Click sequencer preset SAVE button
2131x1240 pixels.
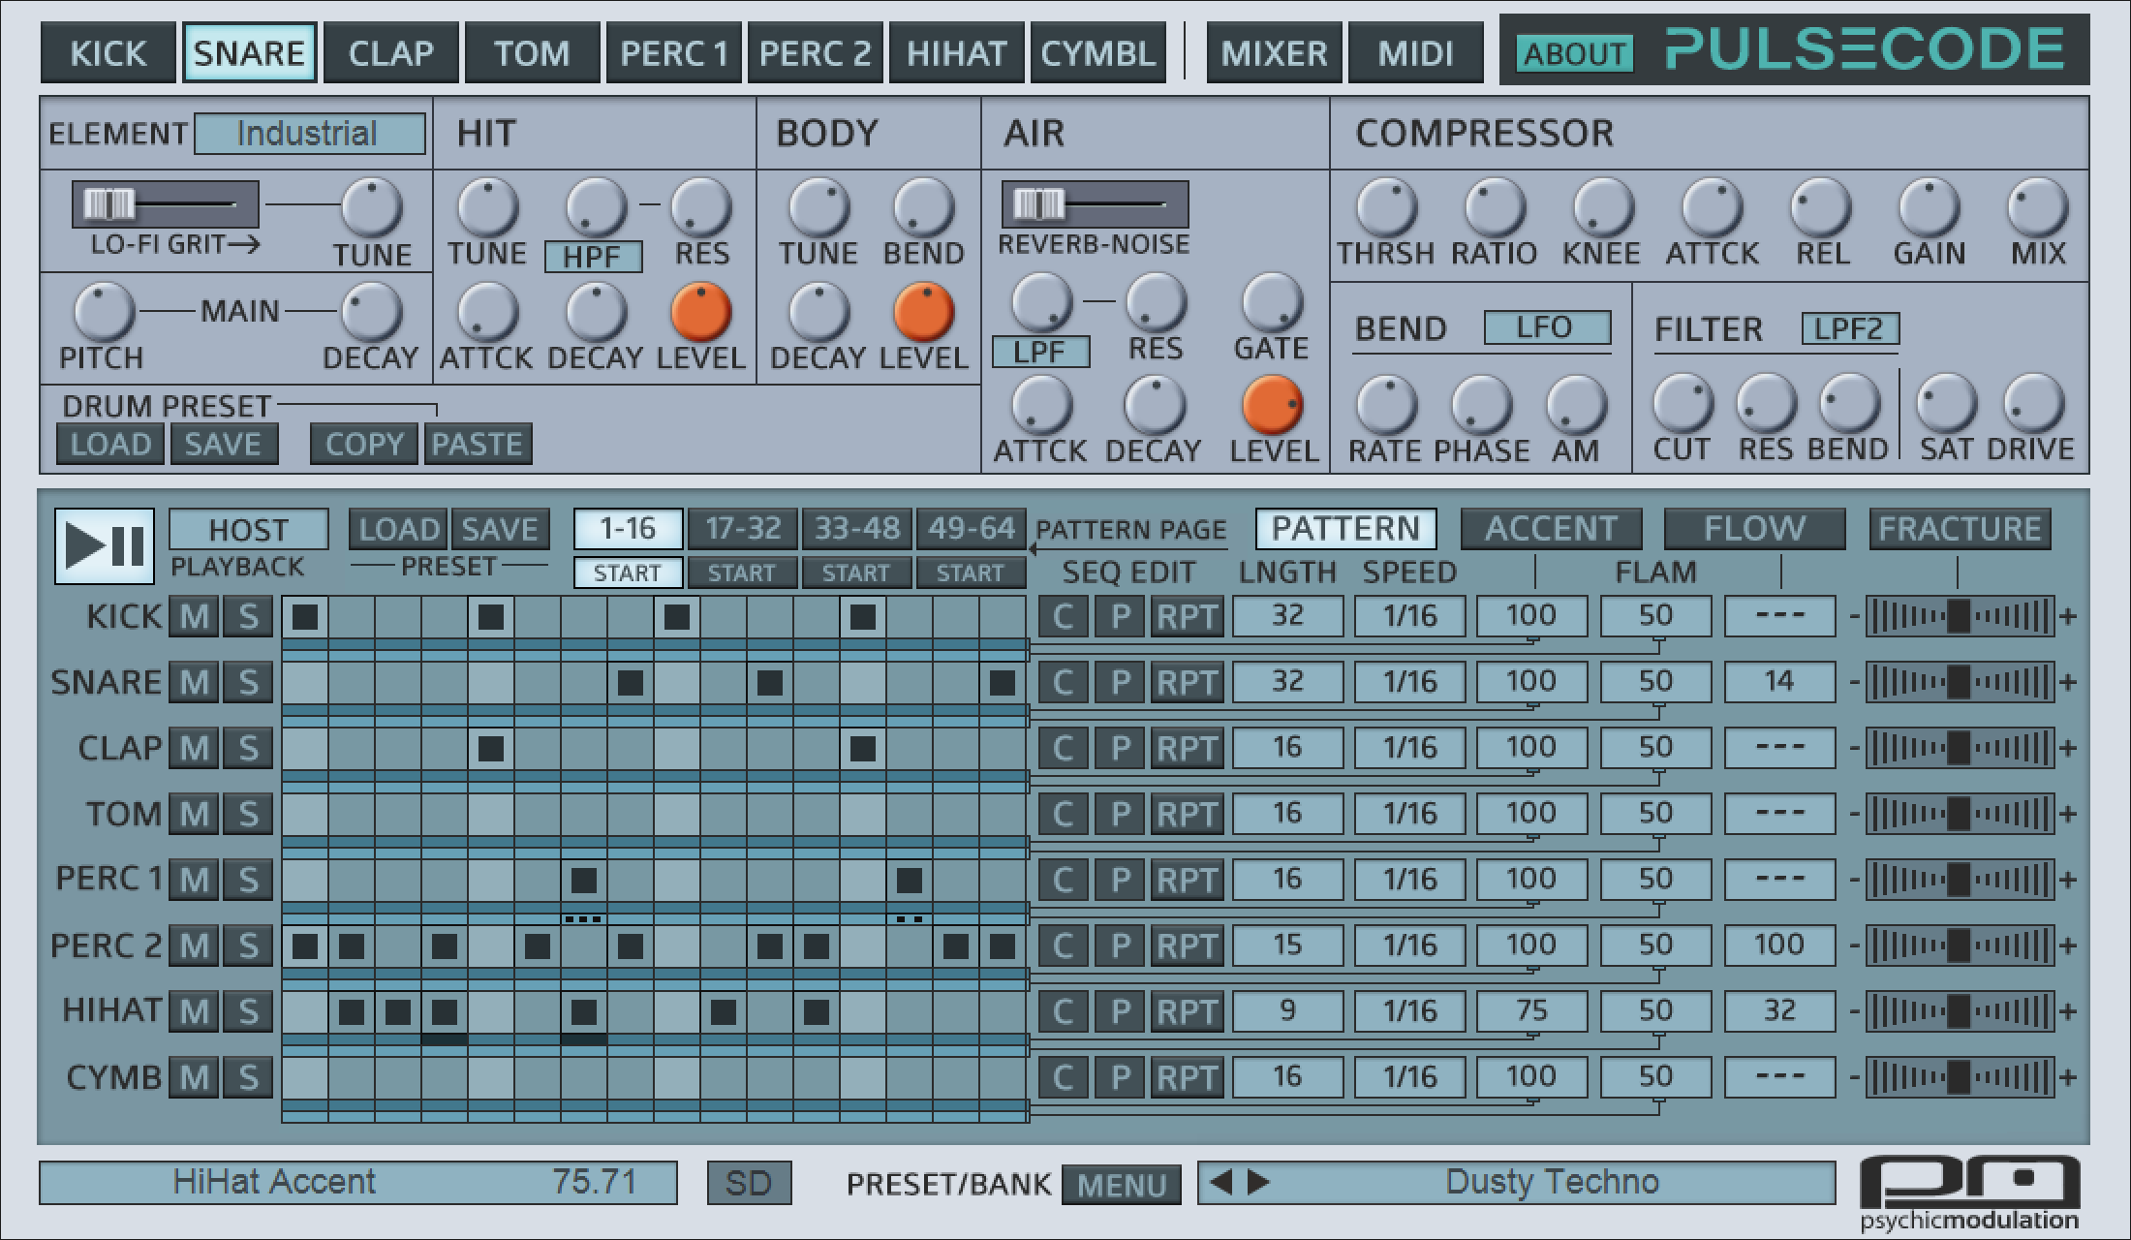tap(500, 529)
